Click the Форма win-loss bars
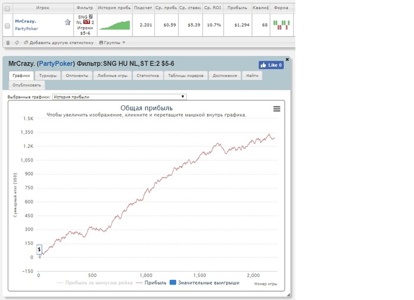The height and width of the screenshot is (300, 414). click(282, 25)
